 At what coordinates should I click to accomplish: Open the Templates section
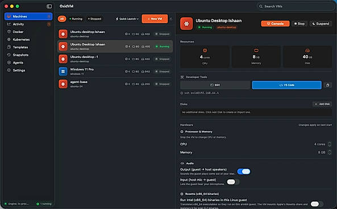[x=28, y=47]
